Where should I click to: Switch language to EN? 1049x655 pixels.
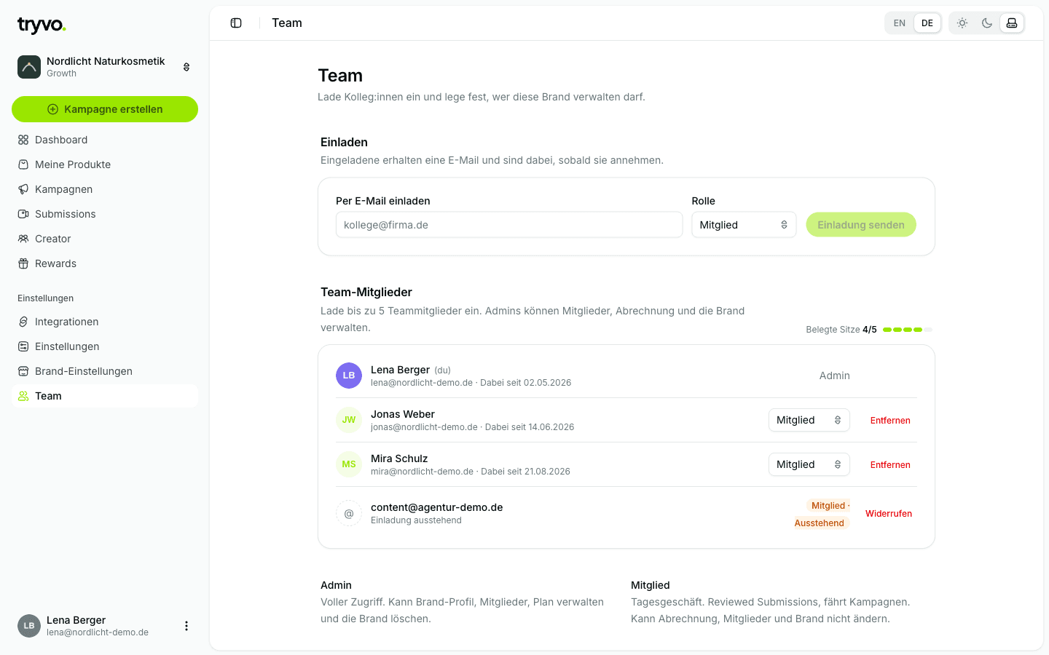click(900, 23)
